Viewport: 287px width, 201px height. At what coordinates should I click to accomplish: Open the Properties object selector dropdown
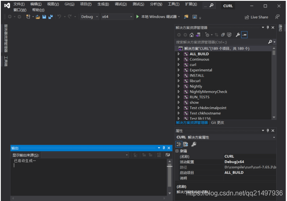click(x=274, y=137)
